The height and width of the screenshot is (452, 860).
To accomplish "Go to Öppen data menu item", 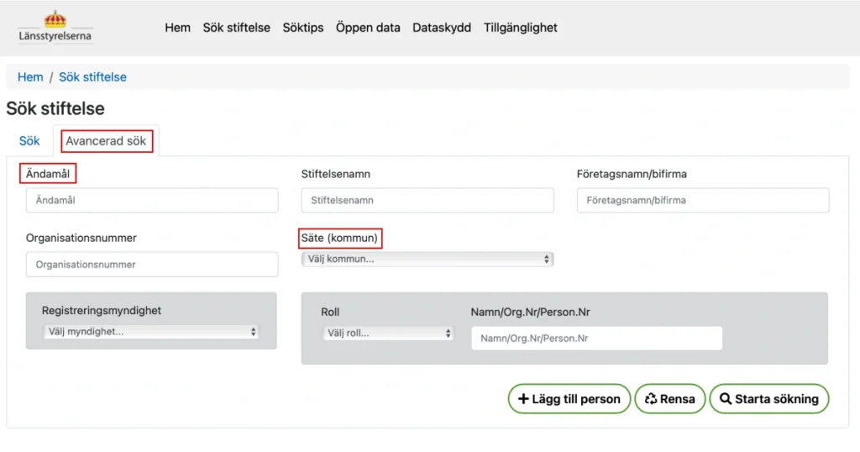I will click(x=368, y=28).
